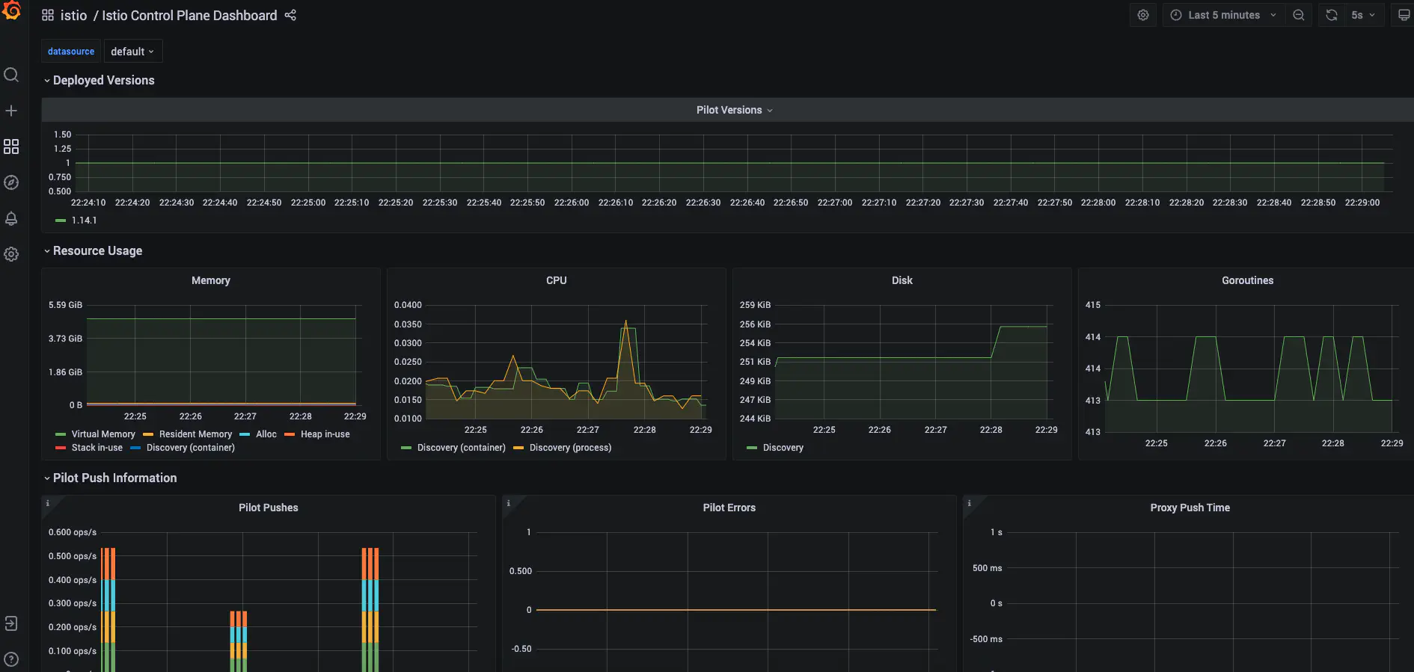The height and width of the screenshot is (672, 1414).
Task: Change color of Discovery (process) legend swatch
Action: tap(518, 448)
